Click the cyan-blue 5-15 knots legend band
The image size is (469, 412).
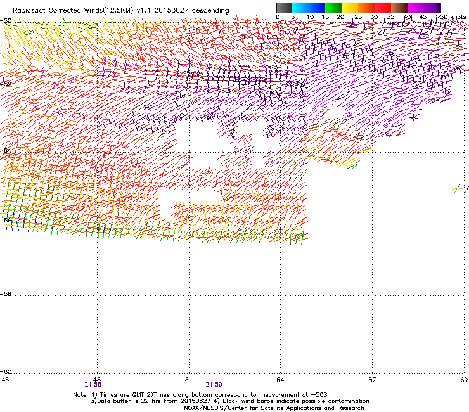[309, 8]
